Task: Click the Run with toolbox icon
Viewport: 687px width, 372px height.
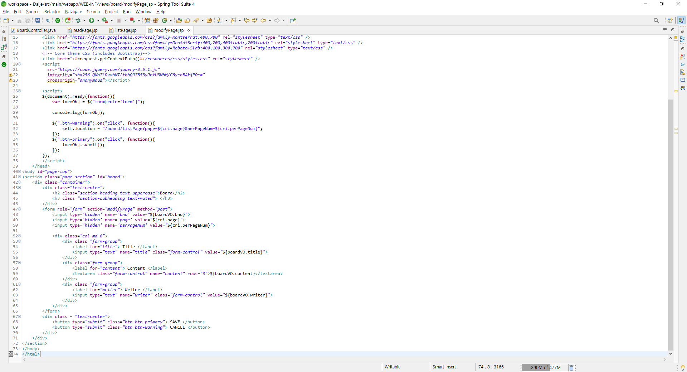Action: tap(105, 20)
